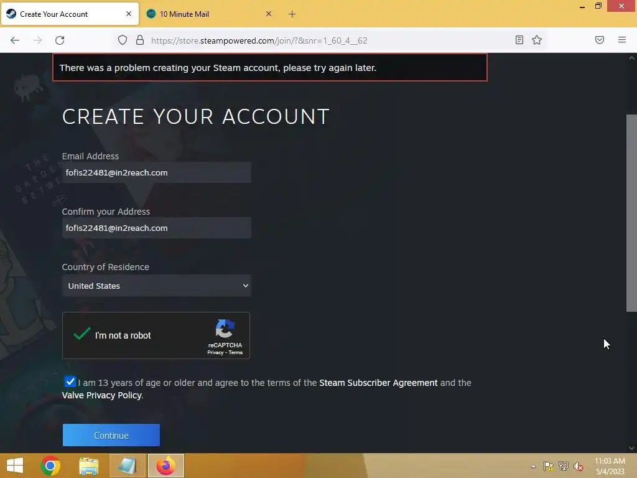Click the scrollbar up arrow
This screenshot has width=637, height=478.
pyautogui.click(x=631, y=58)
